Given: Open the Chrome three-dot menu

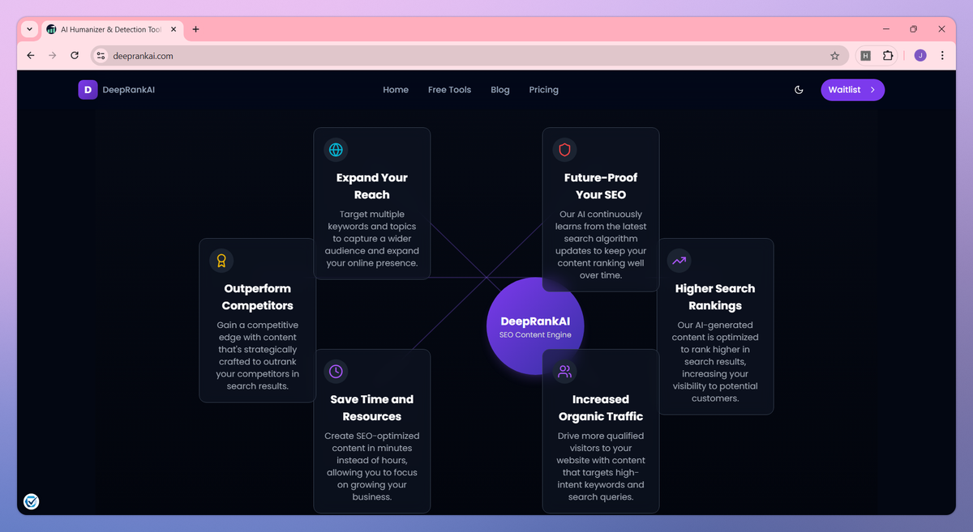Looking at the screenshot, I should pos(942,56).
